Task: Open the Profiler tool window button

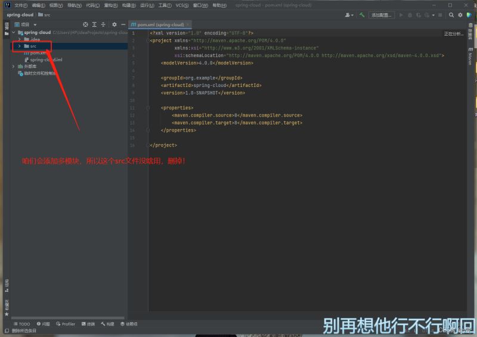Action: point(66,324)
